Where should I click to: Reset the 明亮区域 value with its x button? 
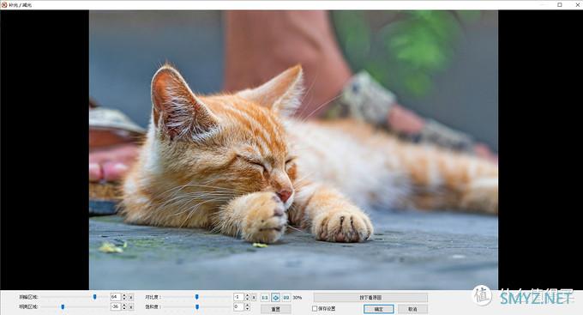click(x=131, y=307)
